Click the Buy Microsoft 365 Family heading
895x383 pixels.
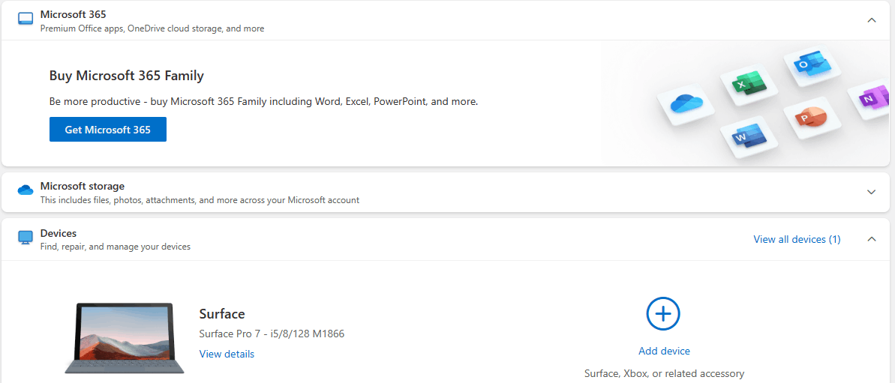[x=127, y=75]
